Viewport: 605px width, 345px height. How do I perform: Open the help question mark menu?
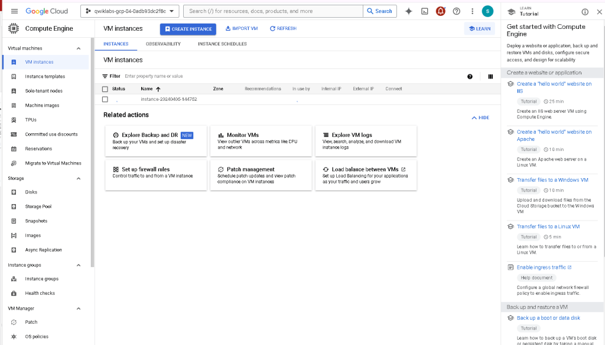pyautogui.click(x=457, y=11)
